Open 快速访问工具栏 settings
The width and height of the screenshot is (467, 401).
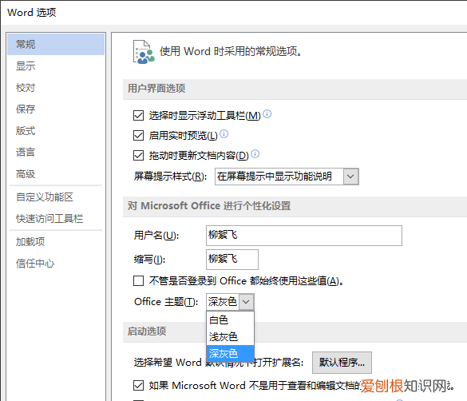49,219
